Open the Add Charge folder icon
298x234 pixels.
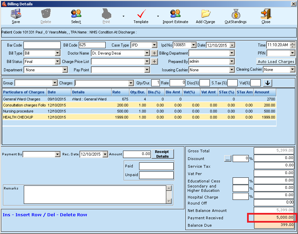tap(205, 16)
